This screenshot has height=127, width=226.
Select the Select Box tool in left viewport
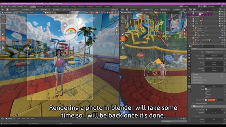click(3, 17)
